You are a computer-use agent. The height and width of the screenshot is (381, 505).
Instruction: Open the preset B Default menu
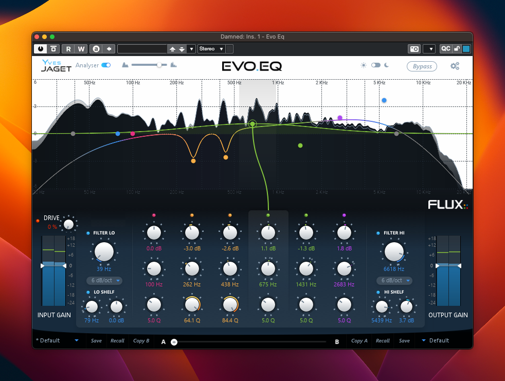[435, 340]
